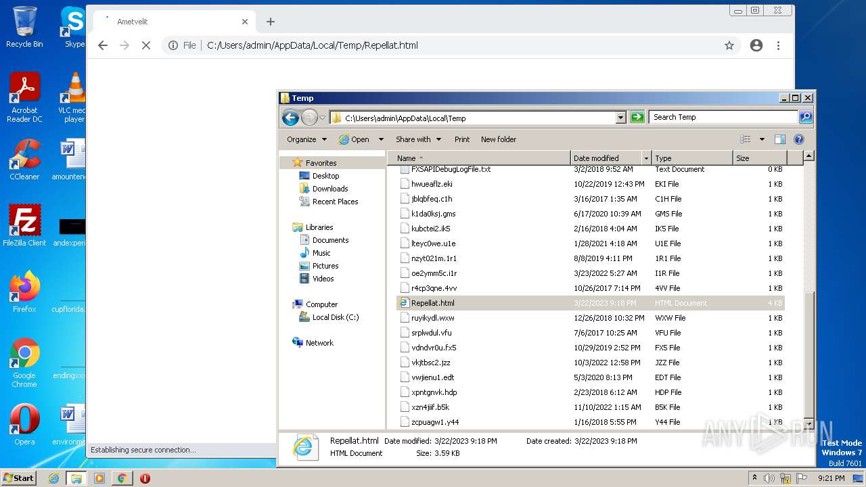
Task: Open Internet Explorer taskbar icon
Action: point(53,478)
